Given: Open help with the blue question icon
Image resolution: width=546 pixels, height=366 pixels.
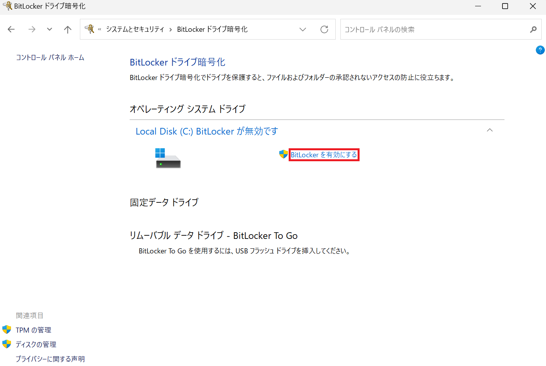Looking at the screenshot, I should click(540, 50).
